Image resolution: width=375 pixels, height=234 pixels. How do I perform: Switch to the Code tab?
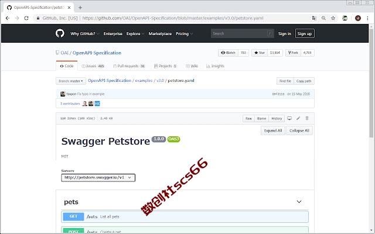tap(67, 66)
